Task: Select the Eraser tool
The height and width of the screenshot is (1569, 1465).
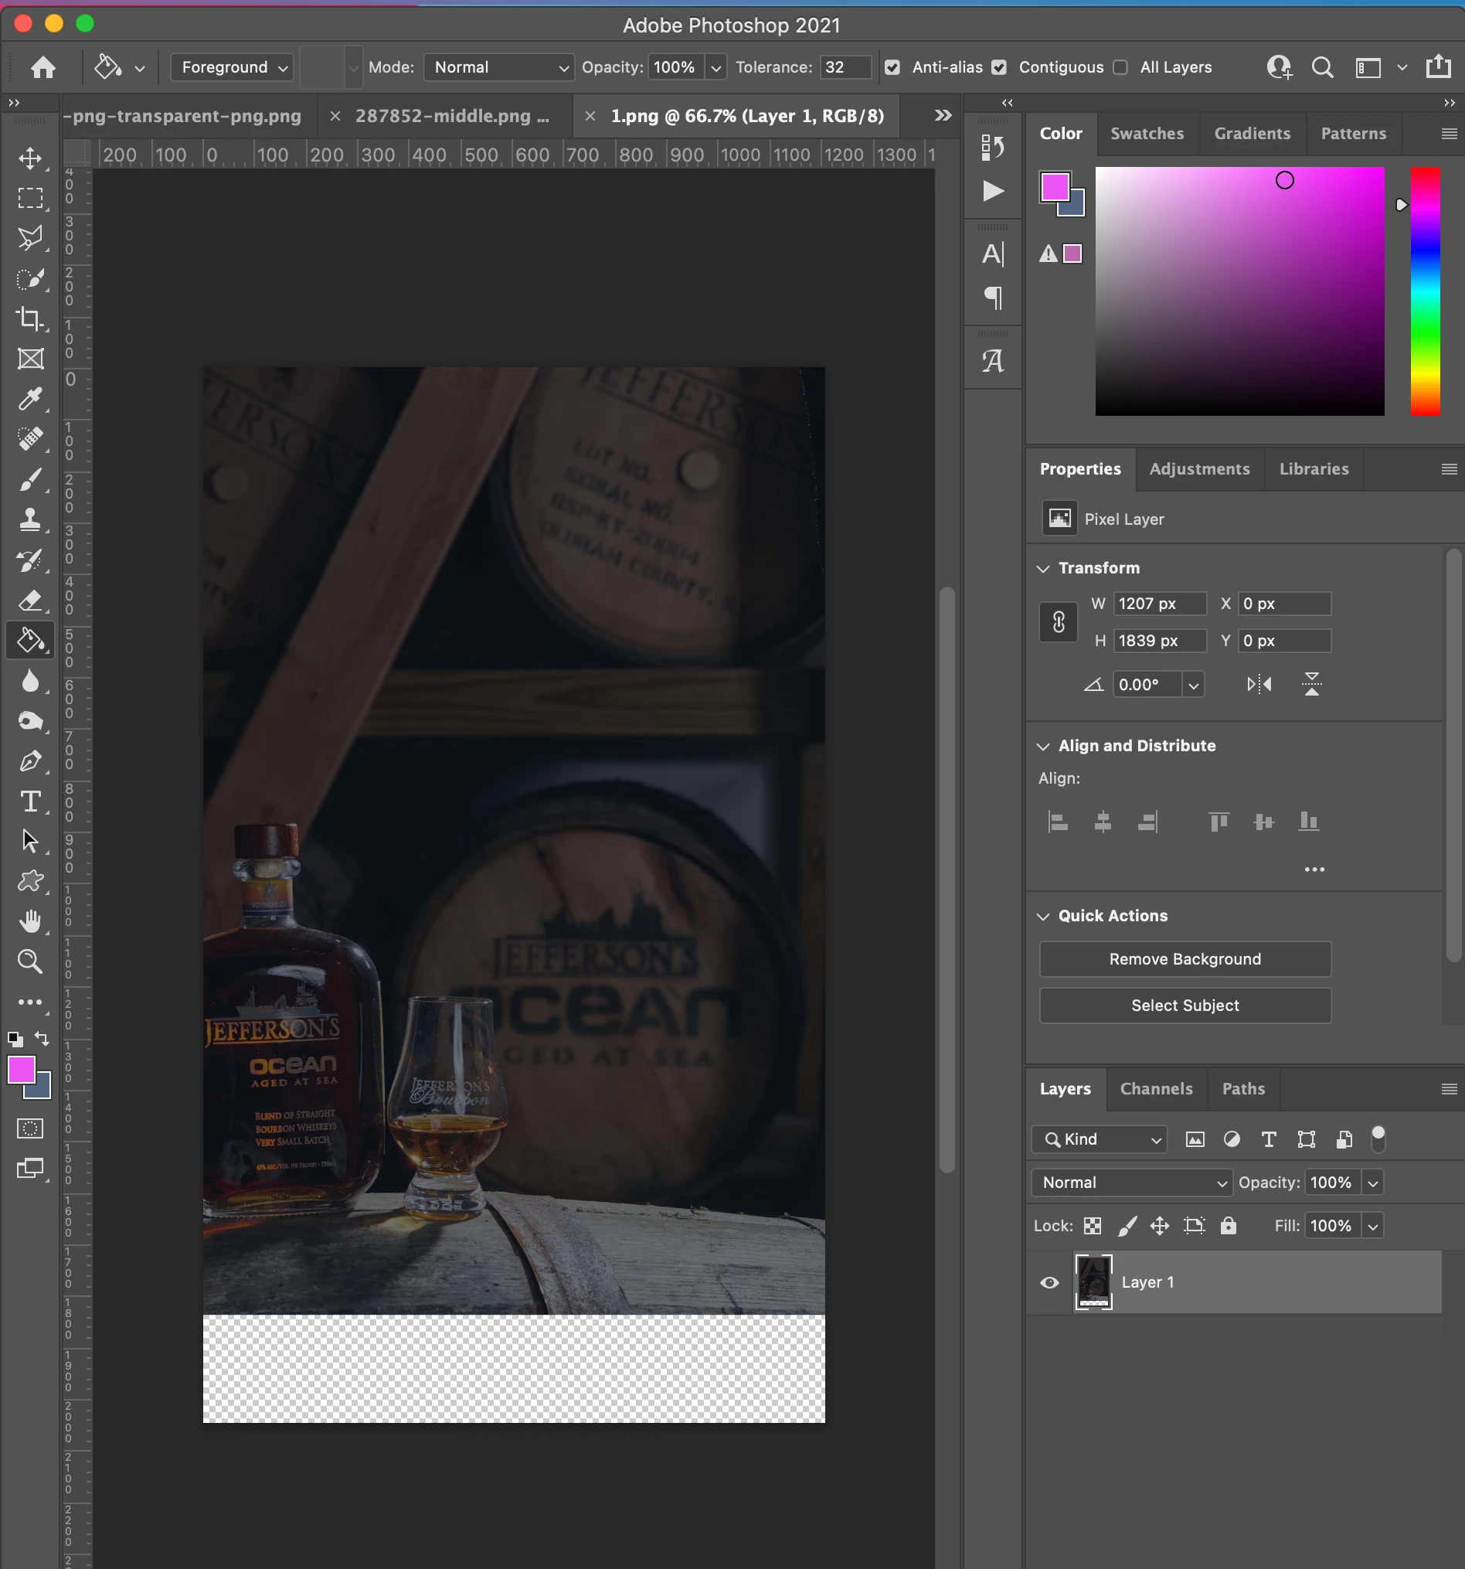Action: 30,601
